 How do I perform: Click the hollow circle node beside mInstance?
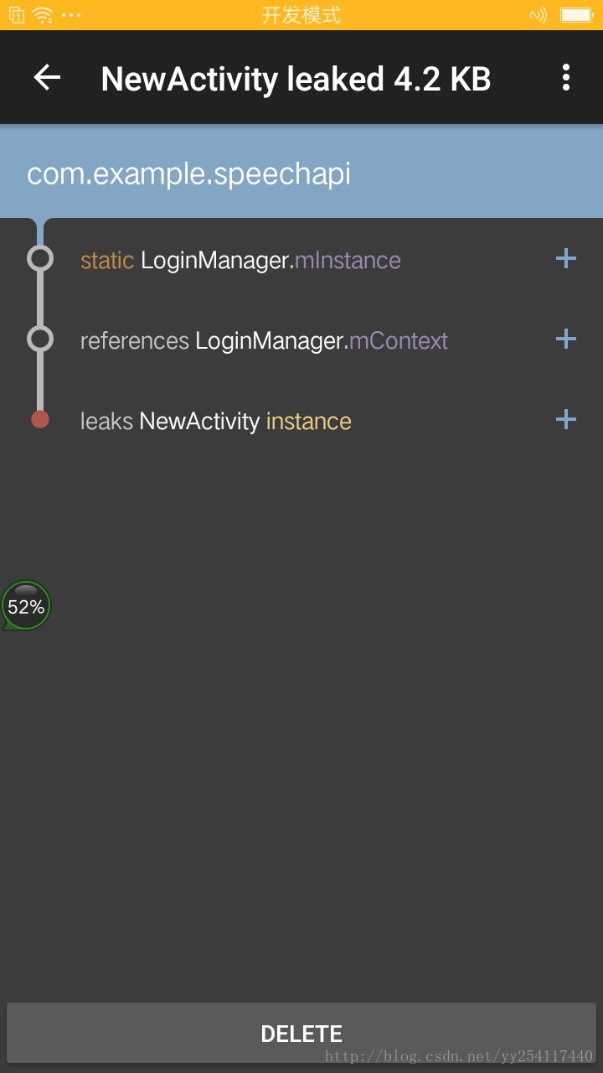tap(40, 258)
